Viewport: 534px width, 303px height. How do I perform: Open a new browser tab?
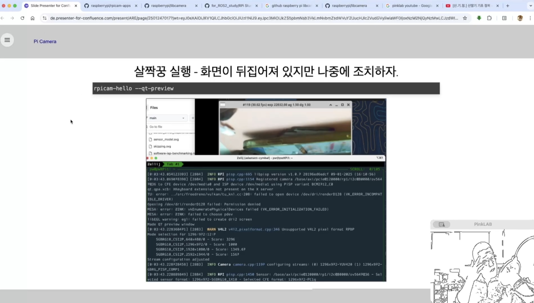pos(508,6)
